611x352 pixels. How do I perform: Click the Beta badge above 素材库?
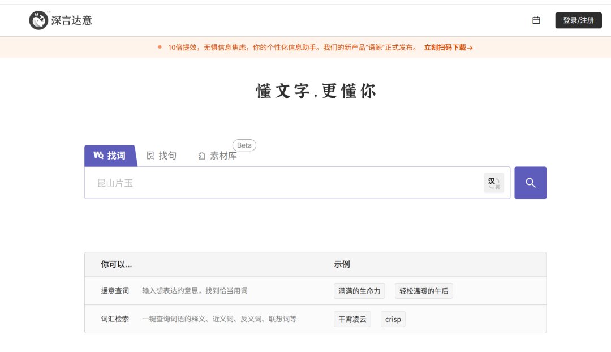click(244, 145)
